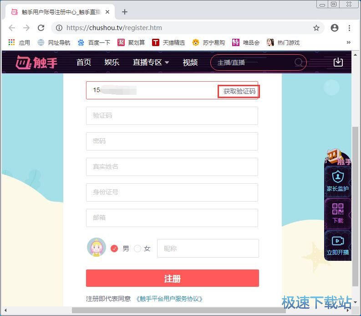Open the 天猫精选 bookmark

(x=168, y=43)
